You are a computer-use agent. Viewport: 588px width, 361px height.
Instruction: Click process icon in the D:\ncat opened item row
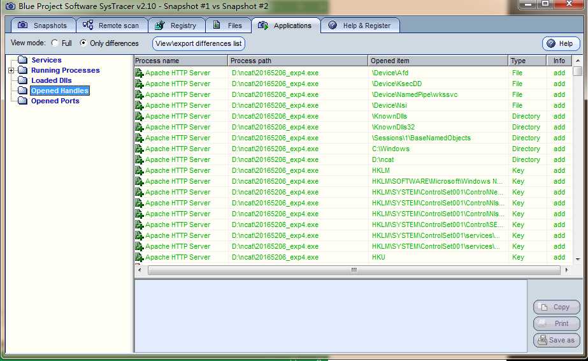[x=139, y=160]
